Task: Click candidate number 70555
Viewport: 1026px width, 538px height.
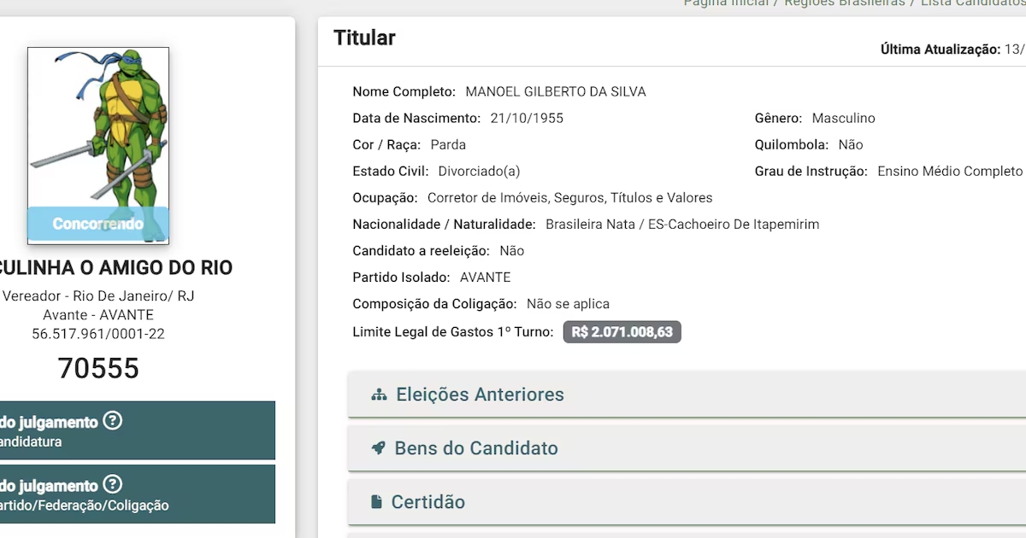Action: [x=98, y=368]
